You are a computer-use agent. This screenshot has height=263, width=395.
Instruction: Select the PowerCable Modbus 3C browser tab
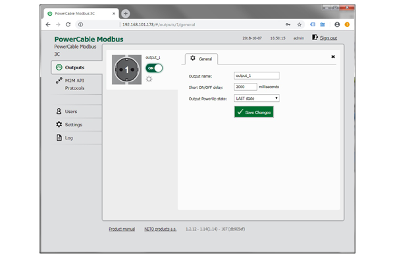[82, 14]
